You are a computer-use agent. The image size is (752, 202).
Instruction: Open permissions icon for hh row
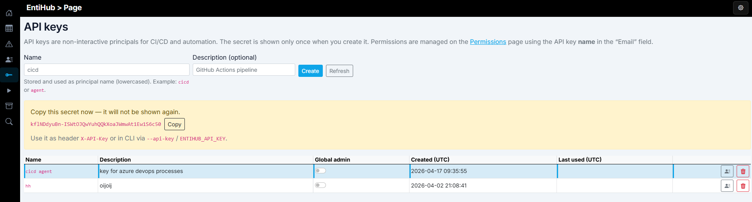[727, 186]
